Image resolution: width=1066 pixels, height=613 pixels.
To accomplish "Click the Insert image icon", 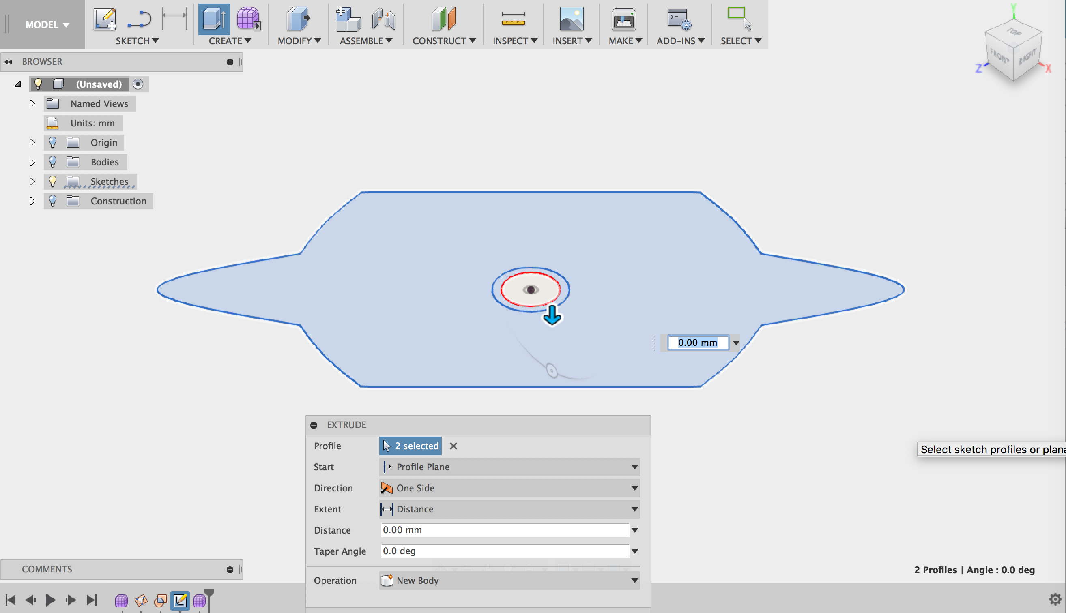I will pyautogui.click(x=572, y=19).
